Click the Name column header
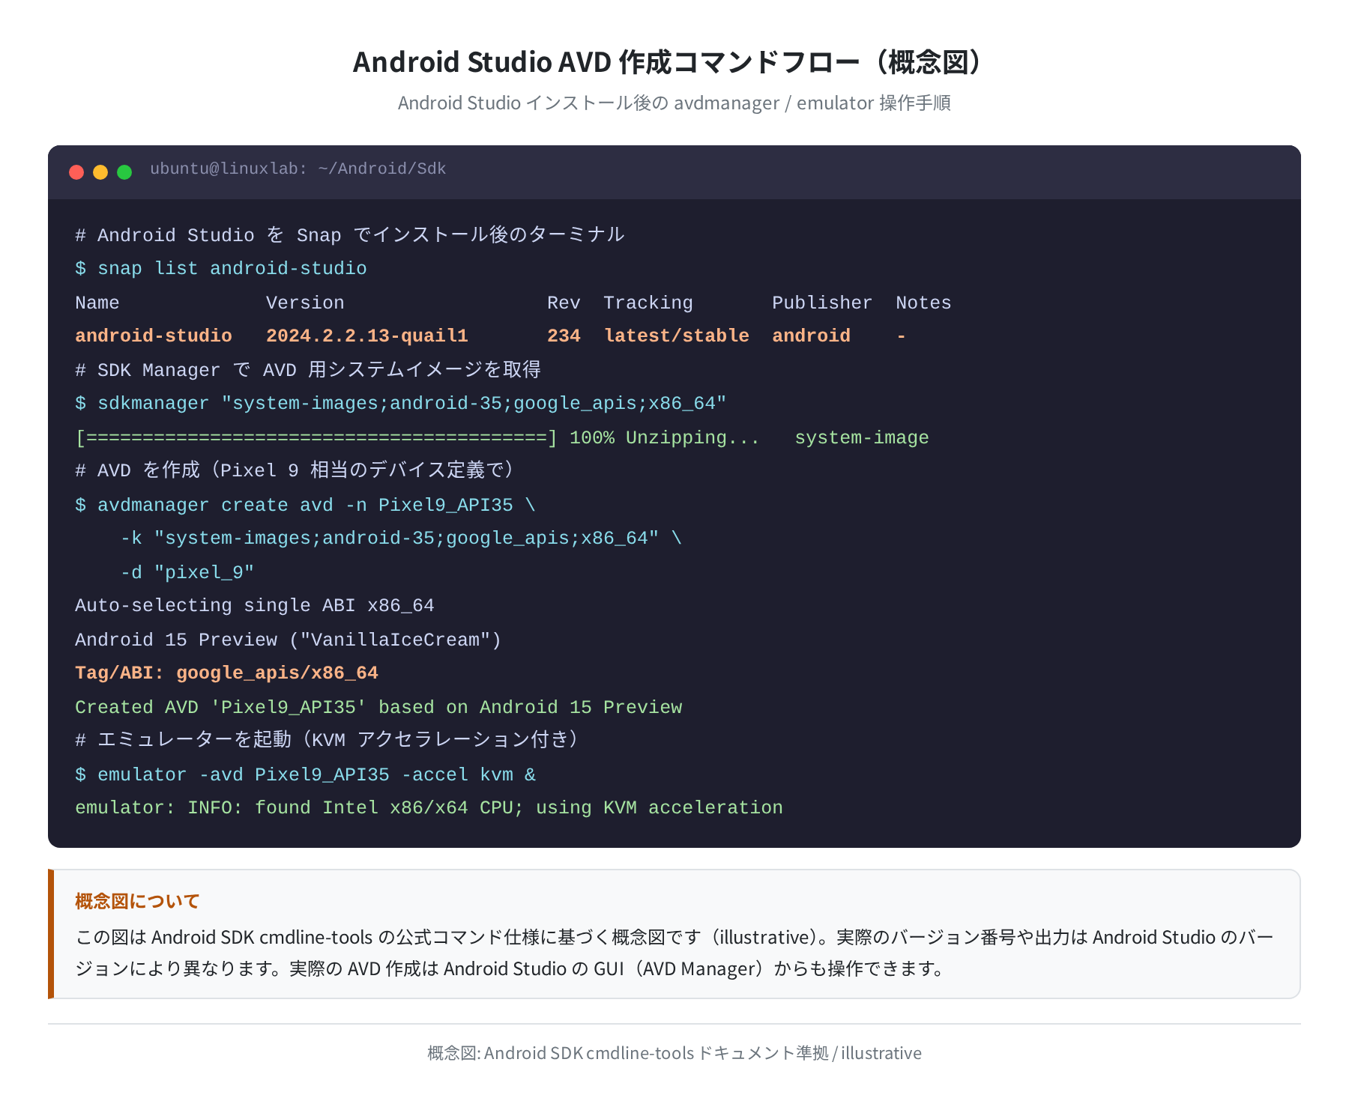The image size is (1349, 1095). pyautogui.click(x=97, y=303)
